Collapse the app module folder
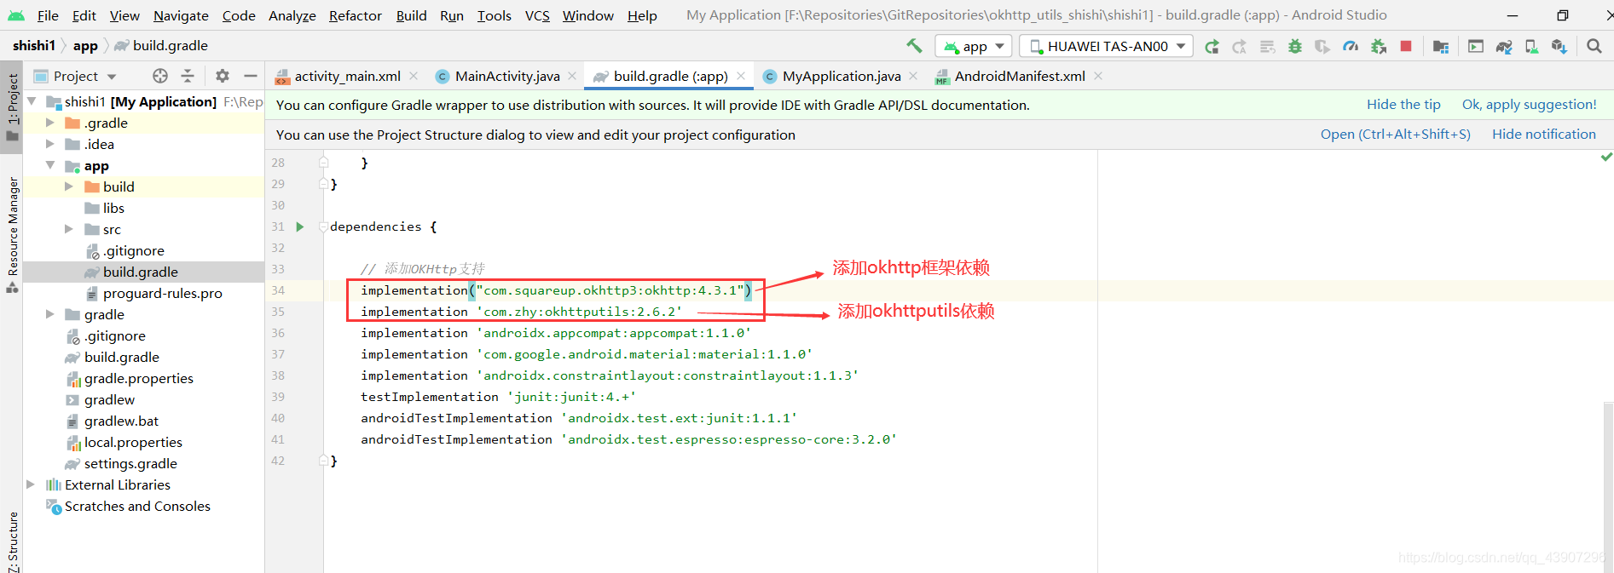The height and width of the screenshot is (573, 1614). point(50,165)
